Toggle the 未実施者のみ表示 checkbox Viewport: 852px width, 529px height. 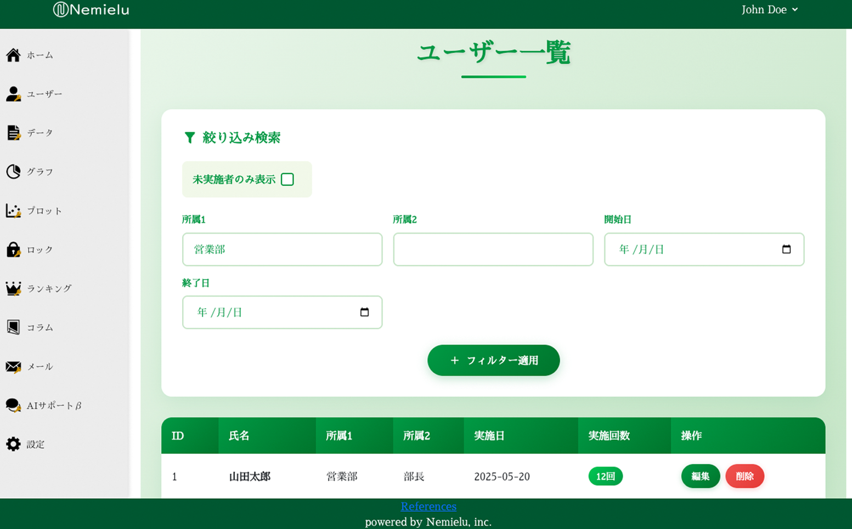(287, 179)
